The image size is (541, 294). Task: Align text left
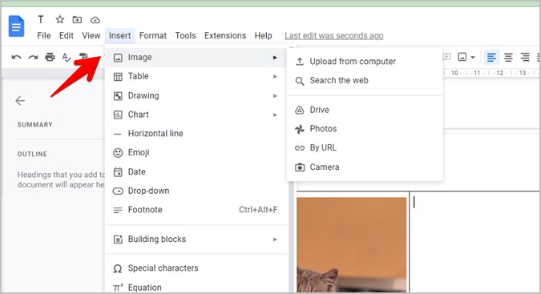(491, 57)
